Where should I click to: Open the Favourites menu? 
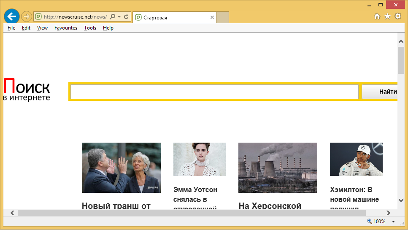(66, 28)
